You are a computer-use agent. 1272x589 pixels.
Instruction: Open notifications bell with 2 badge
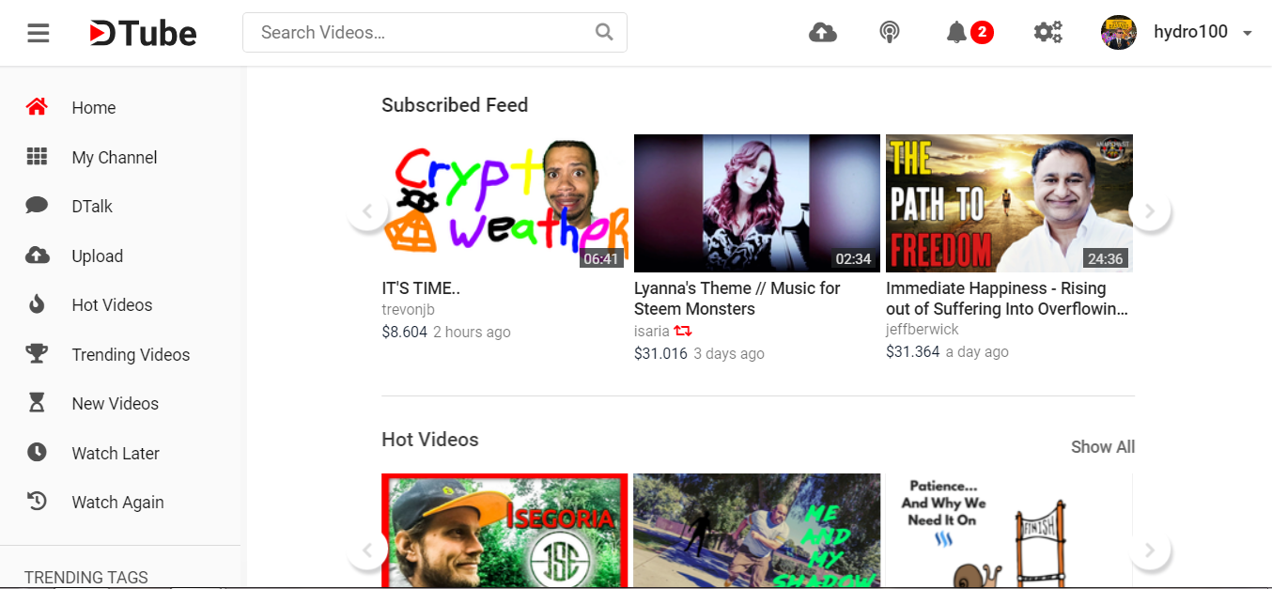[970, 33]
